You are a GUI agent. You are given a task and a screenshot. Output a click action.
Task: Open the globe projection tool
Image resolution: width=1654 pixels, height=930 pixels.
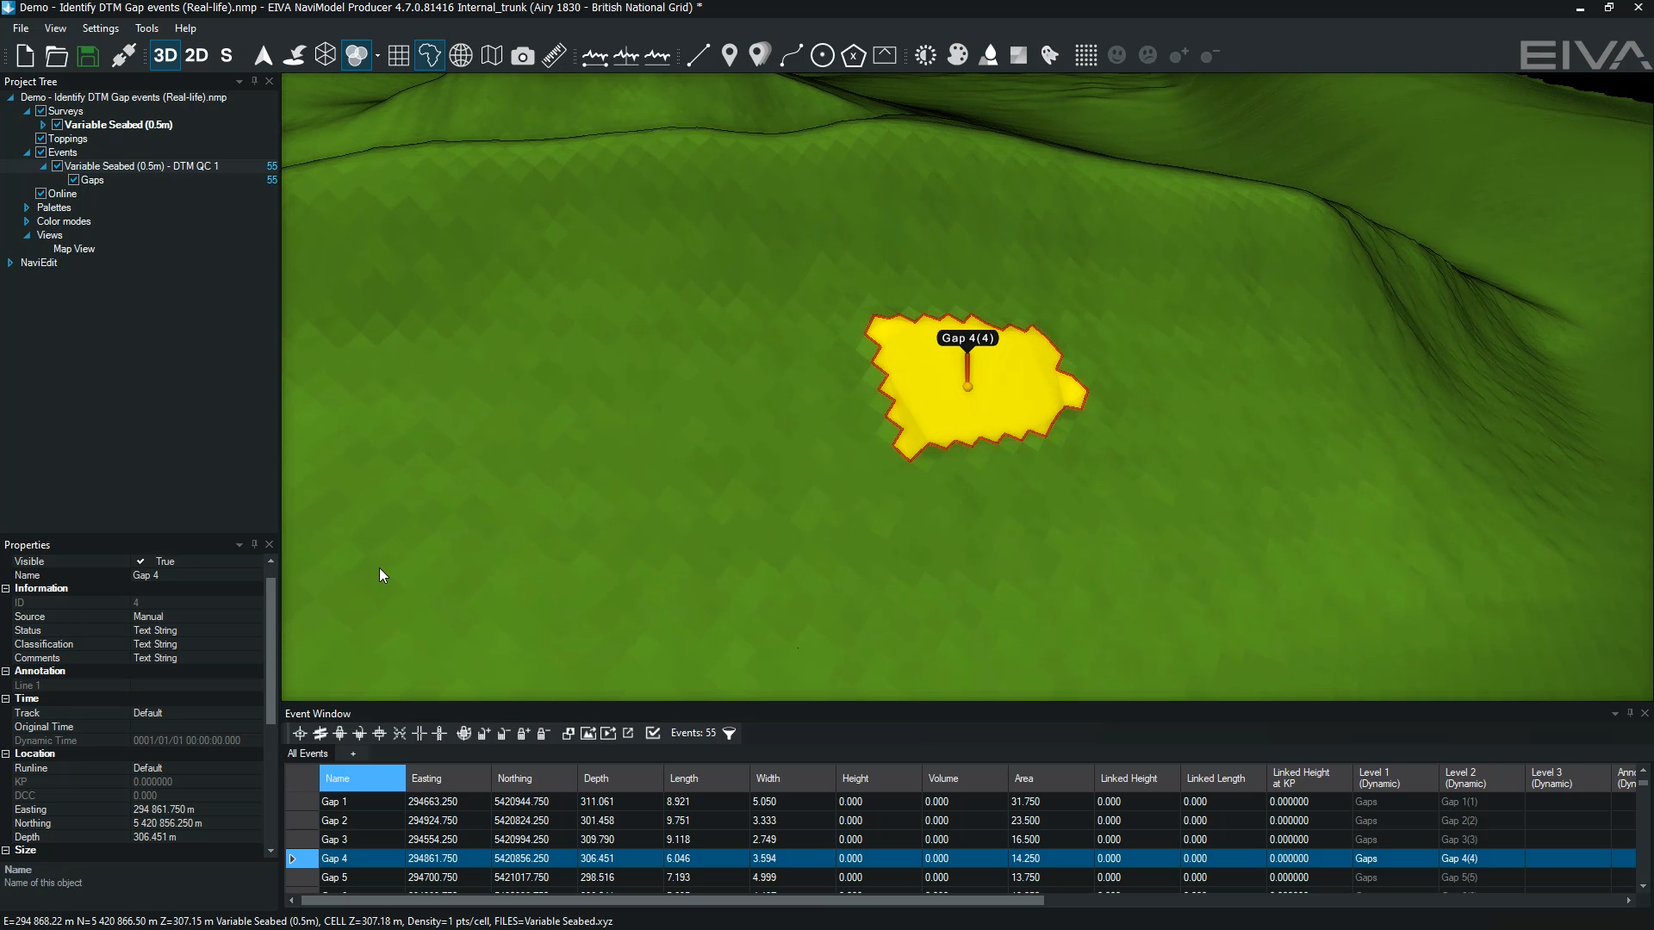pyautogui.click(x=461, y=54)
